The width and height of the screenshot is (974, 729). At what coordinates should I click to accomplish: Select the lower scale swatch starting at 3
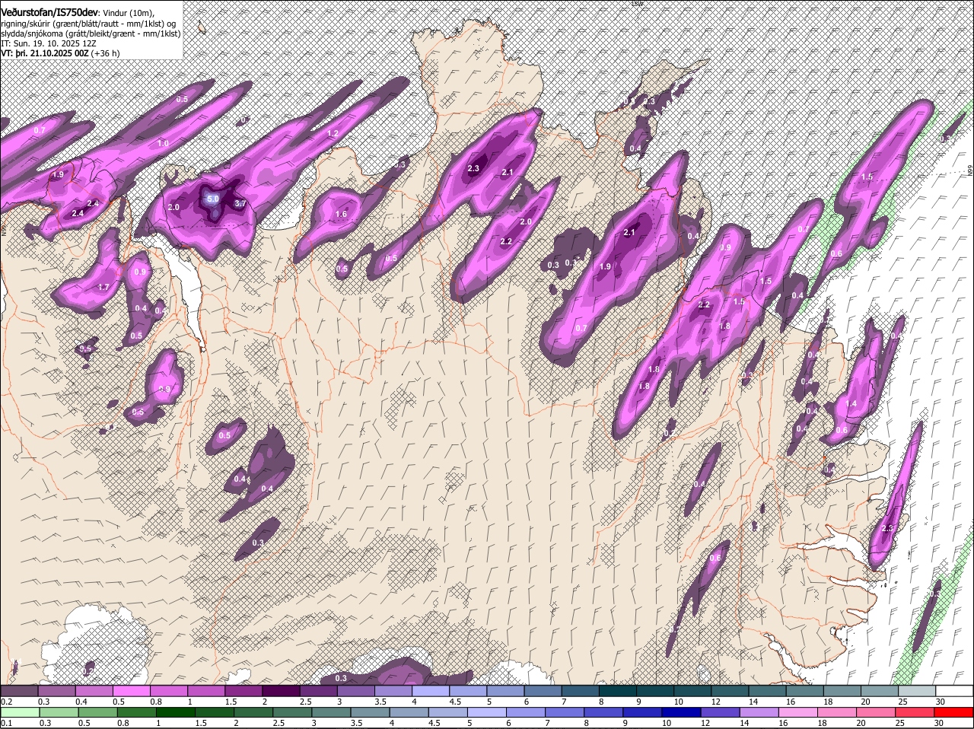pyautogui.click(x=331, y=712)
